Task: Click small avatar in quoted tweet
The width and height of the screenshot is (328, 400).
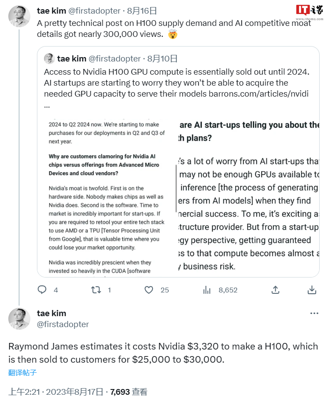Action: pos(49,58)
